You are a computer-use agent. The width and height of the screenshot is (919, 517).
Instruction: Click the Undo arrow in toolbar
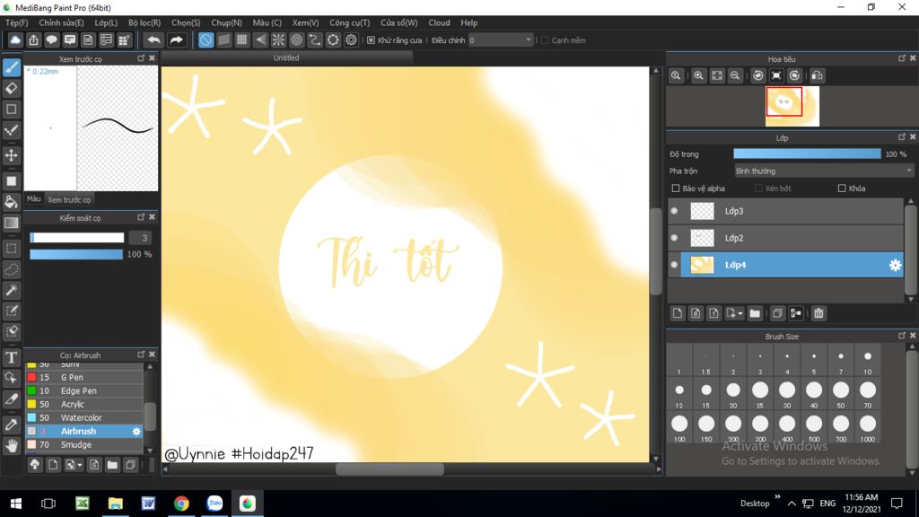pyautogui.click(x=153, y=39)
